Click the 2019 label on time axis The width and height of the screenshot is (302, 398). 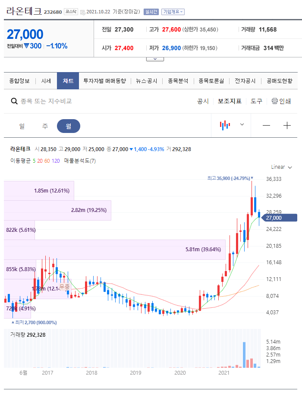135,373
